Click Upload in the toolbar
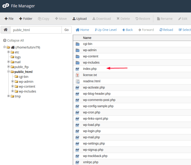The width and height of the screenshot is (191, 165). [x=79, y=19]
